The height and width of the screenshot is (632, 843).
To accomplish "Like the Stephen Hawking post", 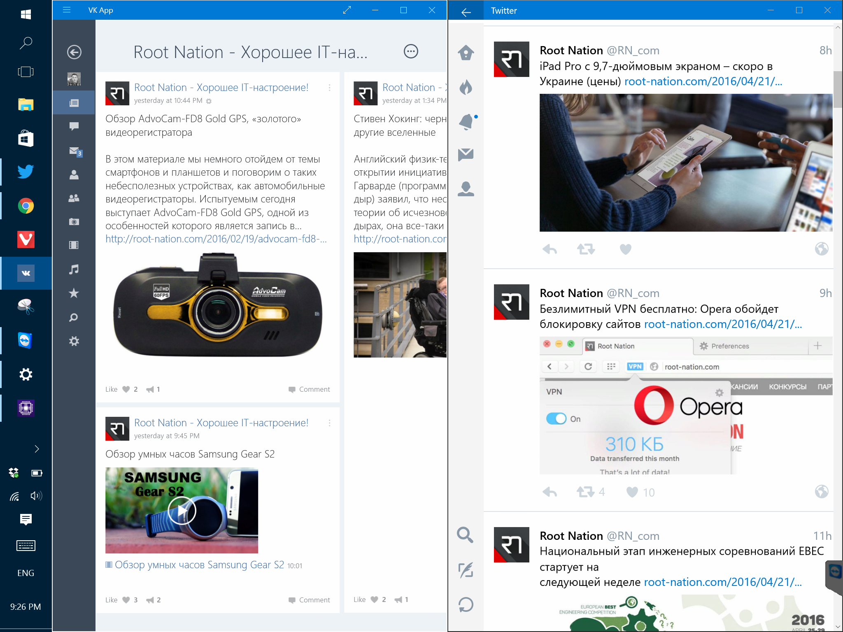I will point(370,599).
